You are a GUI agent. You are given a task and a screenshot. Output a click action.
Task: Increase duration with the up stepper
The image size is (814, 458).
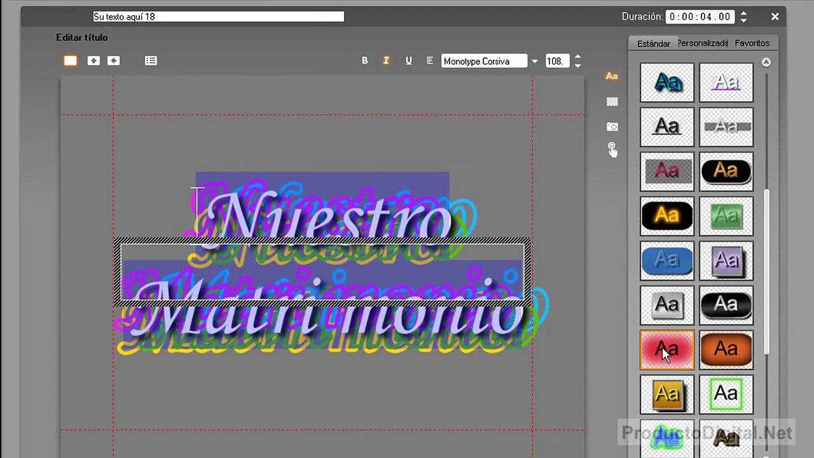pos(743,13)
